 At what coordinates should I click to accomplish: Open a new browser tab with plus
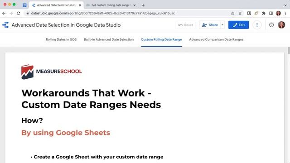[x=143, y=5]
